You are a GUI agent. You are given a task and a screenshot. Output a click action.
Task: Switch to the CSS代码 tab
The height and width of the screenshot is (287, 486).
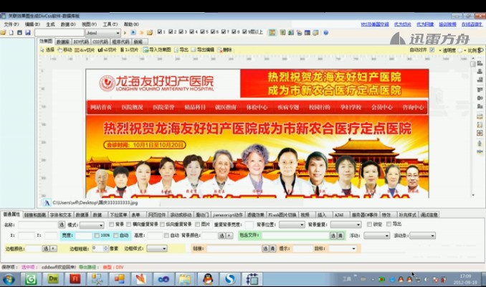click(x=100, y=42)
